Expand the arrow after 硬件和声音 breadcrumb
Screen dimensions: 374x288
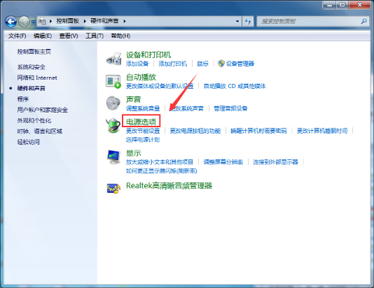click(x=125, y=21)
